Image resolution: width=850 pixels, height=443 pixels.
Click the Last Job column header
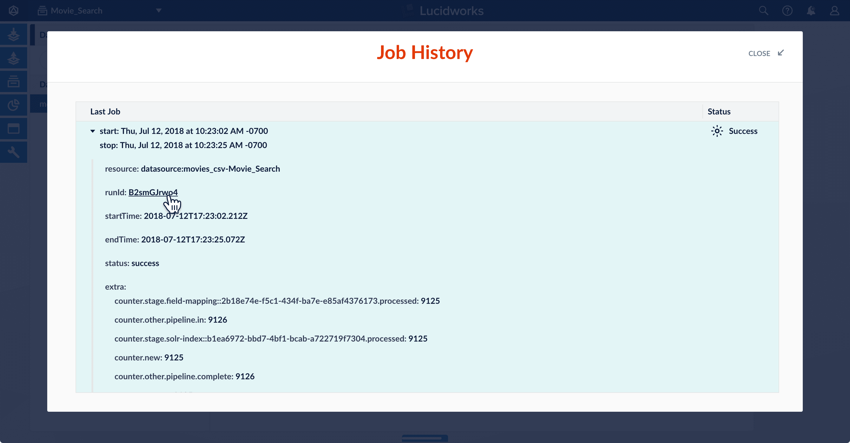pyautogui.click(x=105, y=112)
